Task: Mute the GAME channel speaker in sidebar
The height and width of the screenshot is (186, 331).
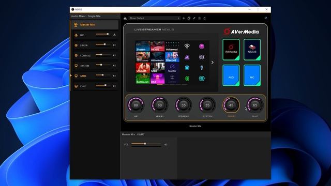Action: [x=114, y=76]
